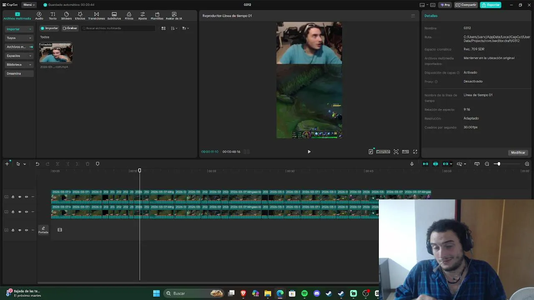Open the Transiciones tab
This screenshot has height=300, width=534.
click(96, 16)
